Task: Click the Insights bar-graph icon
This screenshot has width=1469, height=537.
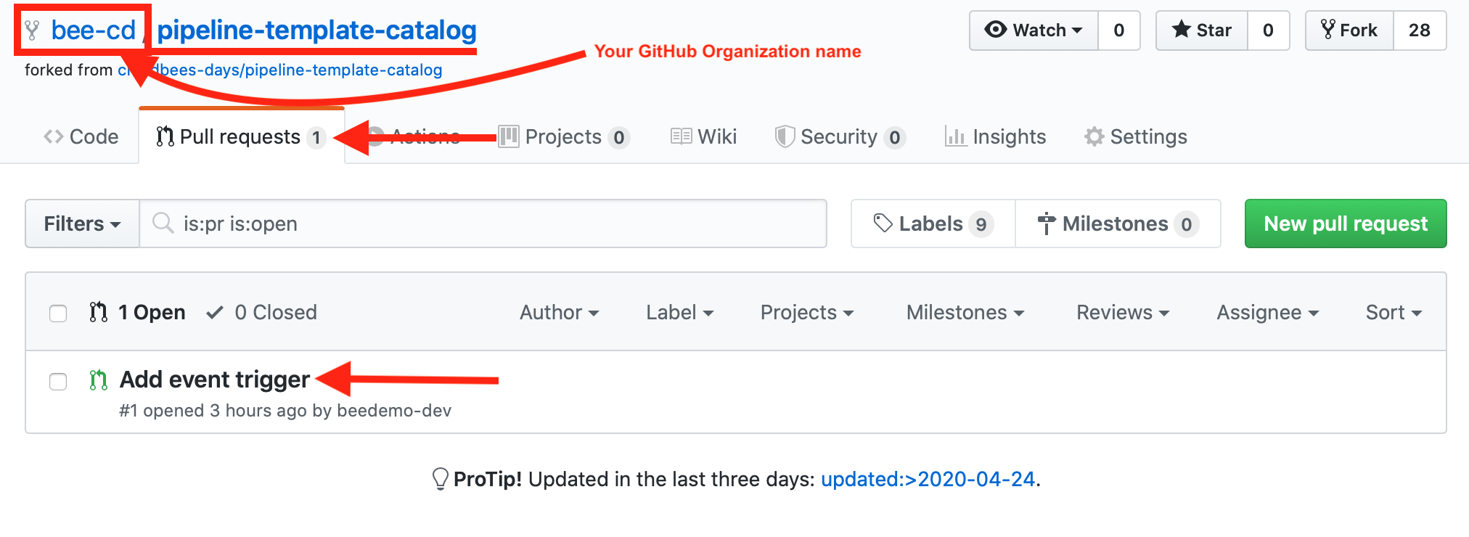Action: 955,136
